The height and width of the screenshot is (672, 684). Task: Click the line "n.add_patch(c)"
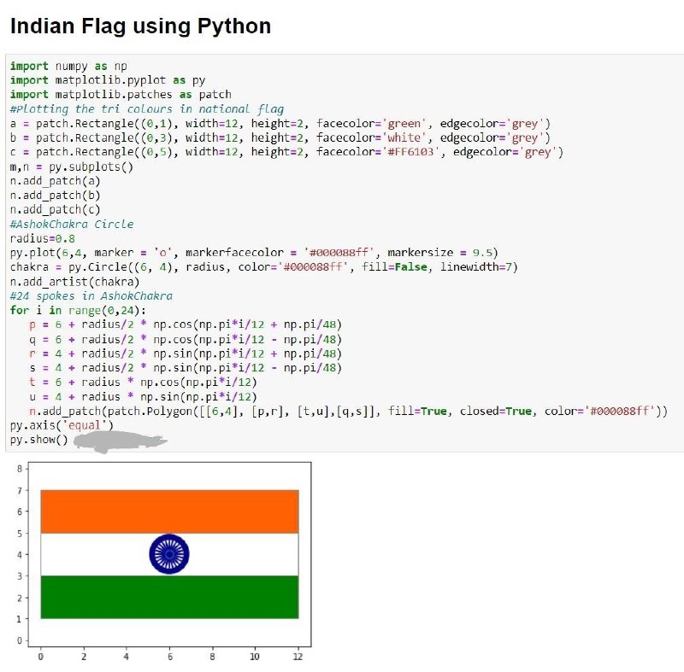point(55,210)
